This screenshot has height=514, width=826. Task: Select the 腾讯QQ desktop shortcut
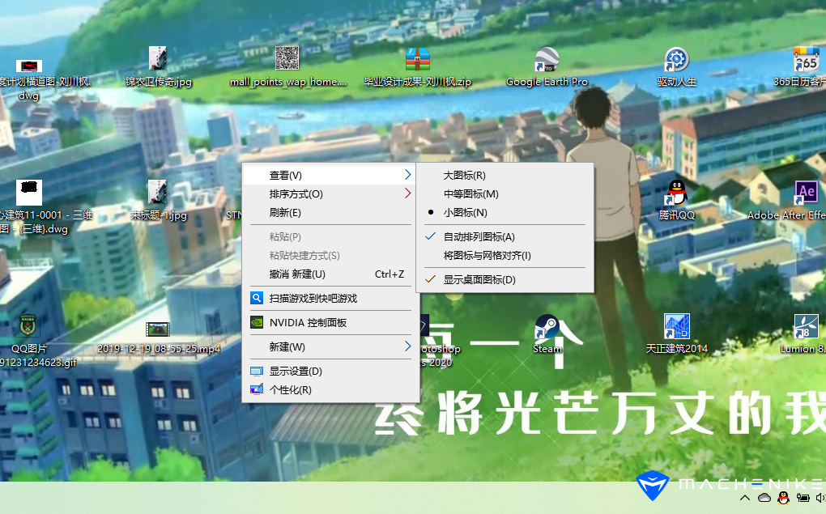coord(676,200)
